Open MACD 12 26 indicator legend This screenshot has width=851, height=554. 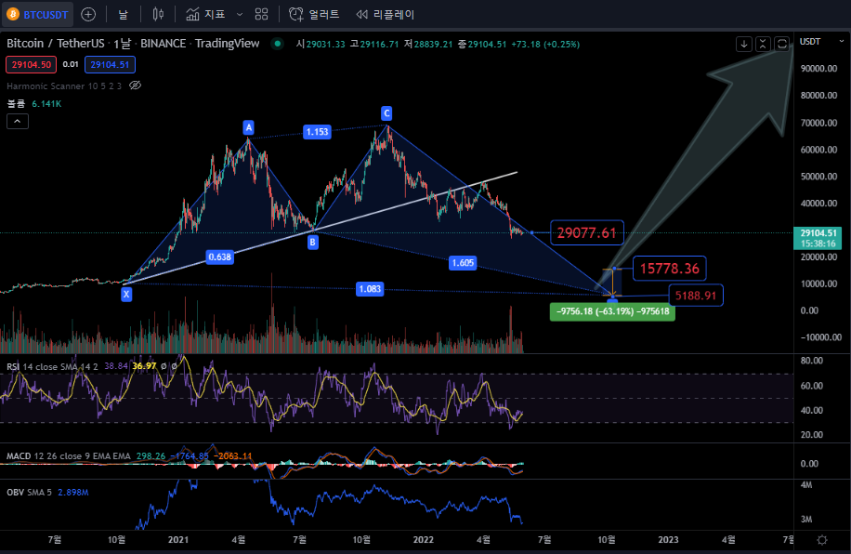point(69,456)
